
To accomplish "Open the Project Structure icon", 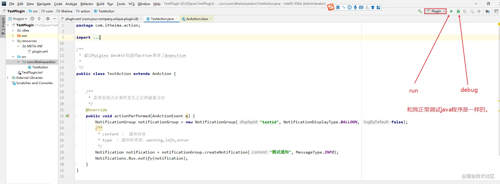I will coord(488,11).
